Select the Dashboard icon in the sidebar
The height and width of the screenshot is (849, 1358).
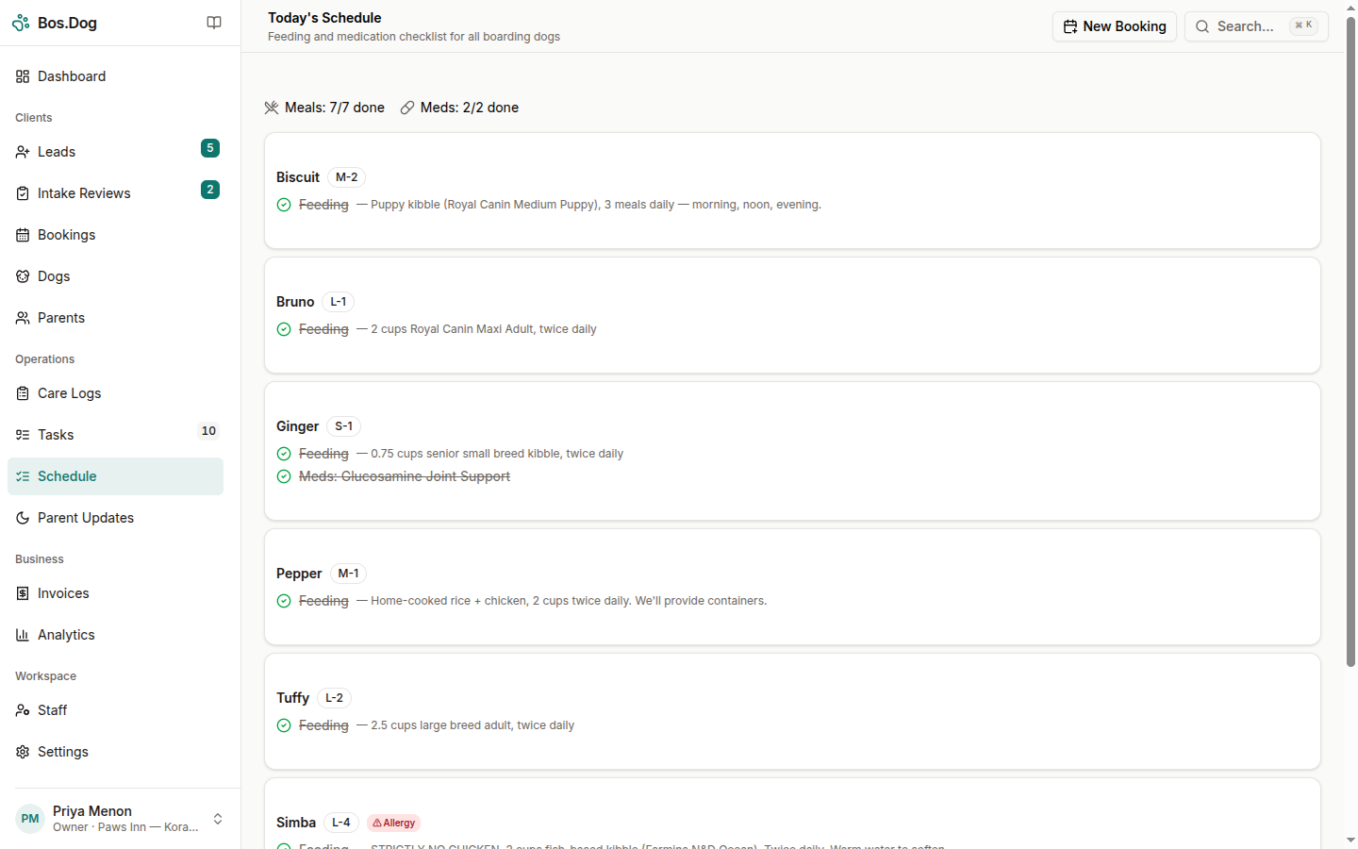point(22,76)
